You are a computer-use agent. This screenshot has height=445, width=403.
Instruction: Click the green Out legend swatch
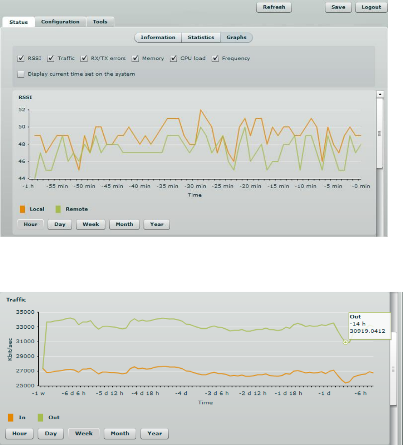coord(40,417)
